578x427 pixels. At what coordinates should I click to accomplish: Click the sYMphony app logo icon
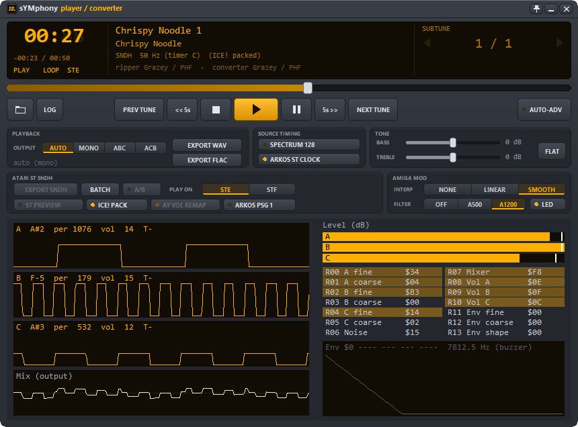click(x=12, y=8)
